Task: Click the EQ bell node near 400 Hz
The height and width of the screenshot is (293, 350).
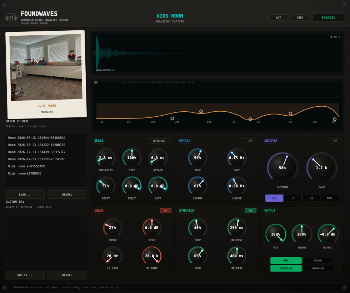Action: [x=201, y=111]
